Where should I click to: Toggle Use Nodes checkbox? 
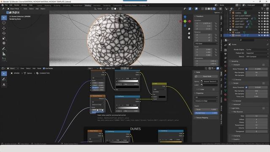44,68
